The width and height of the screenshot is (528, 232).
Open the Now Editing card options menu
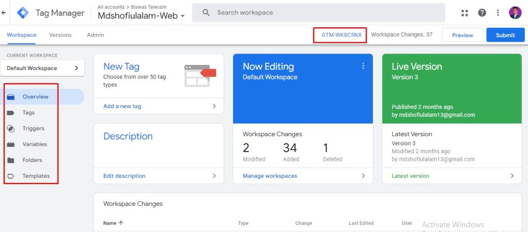pyautogui.click(x=363, y=66)
